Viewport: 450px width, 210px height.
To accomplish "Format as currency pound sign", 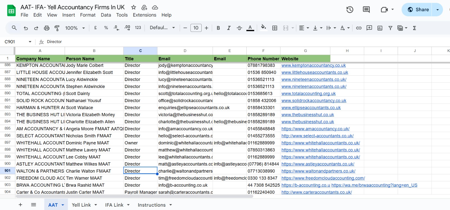I will tap(96, 28).
